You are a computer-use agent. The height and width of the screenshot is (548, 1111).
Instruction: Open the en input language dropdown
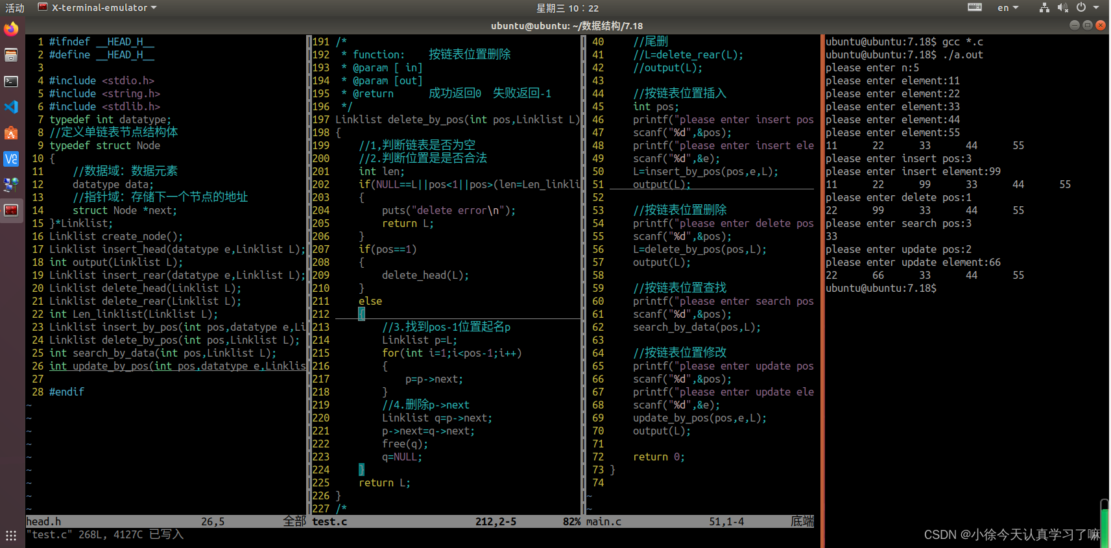[x=1008, y=8]
